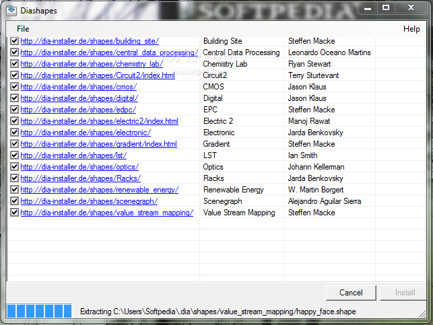Click author Alejandro Aguilar Sierra
The image size is (433, 325).
tap(325, 201)
